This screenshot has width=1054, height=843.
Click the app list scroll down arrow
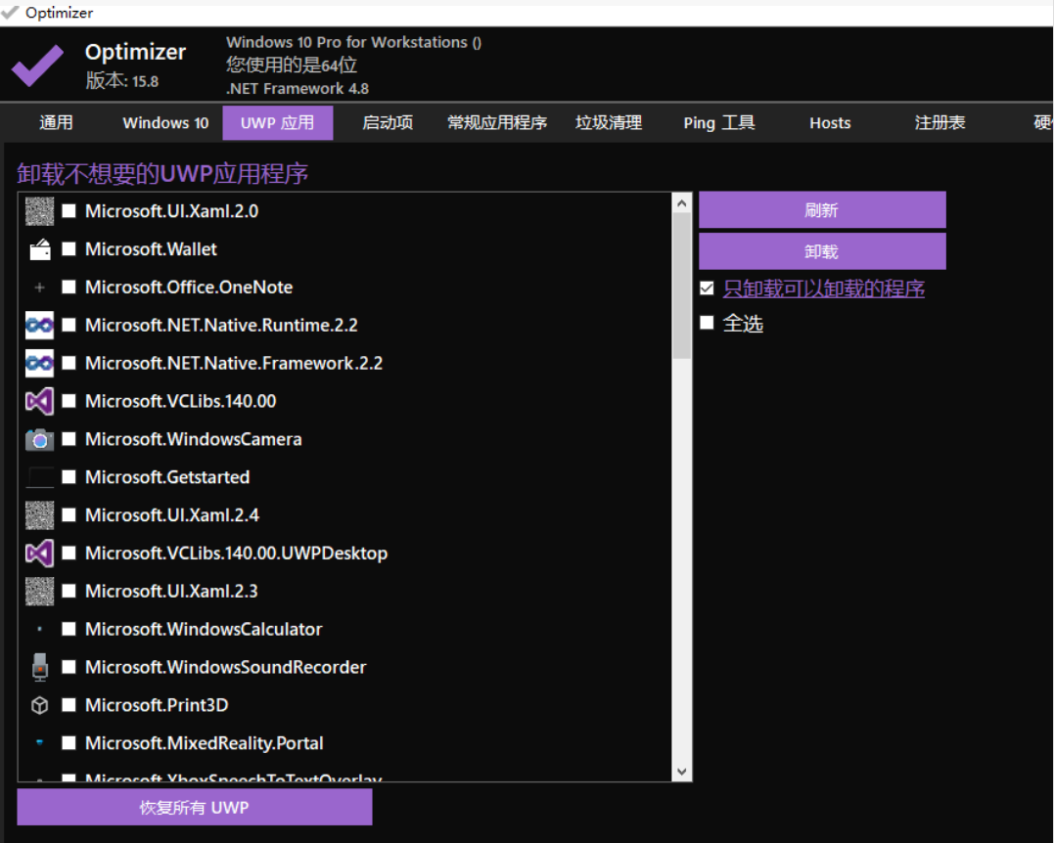[x=681, y=772]
